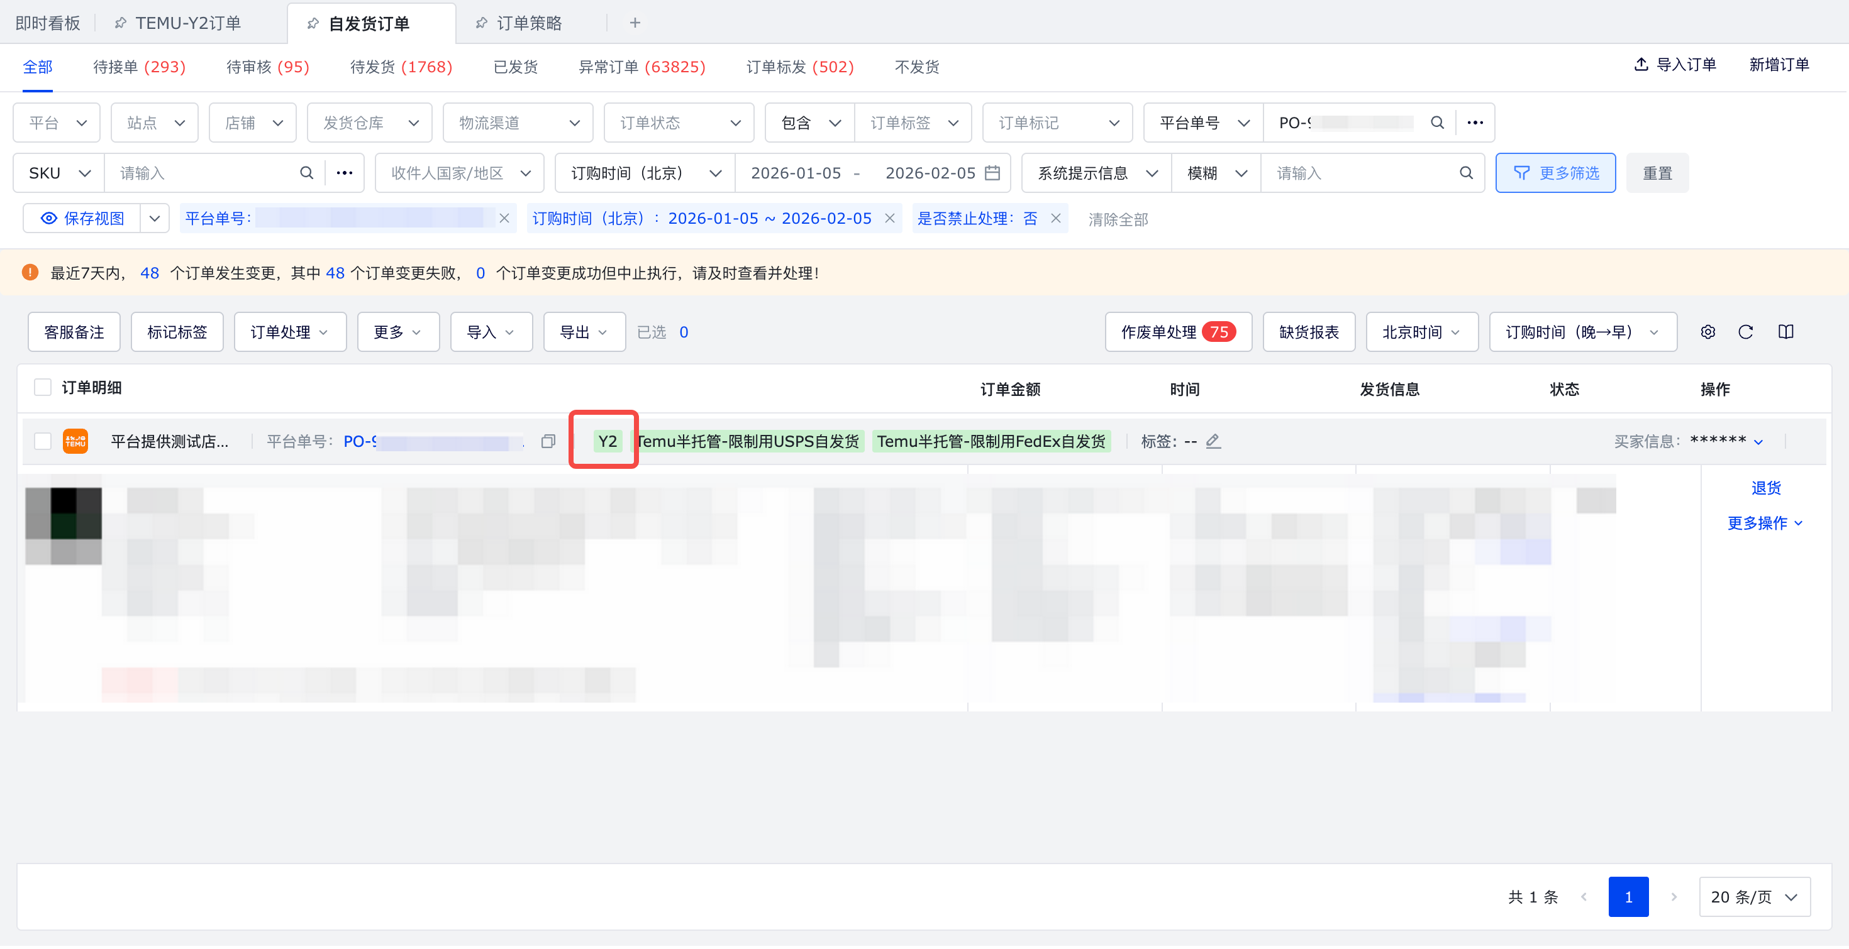The image size is (1849, 949).
Task: Click the 退货 link in operations column
Action: point(1766,488)
